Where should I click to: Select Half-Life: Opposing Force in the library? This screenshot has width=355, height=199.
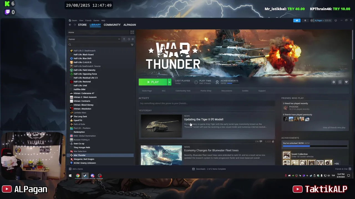point(85,74)
